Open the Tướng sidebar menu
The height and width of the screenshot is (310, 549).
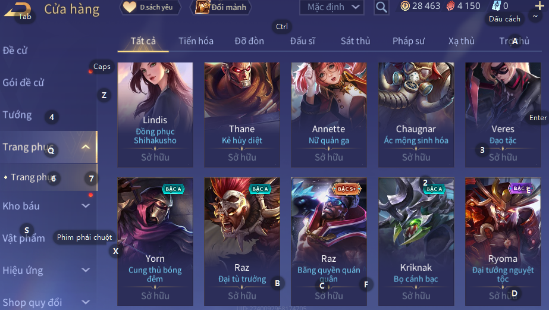click(17, 115)
